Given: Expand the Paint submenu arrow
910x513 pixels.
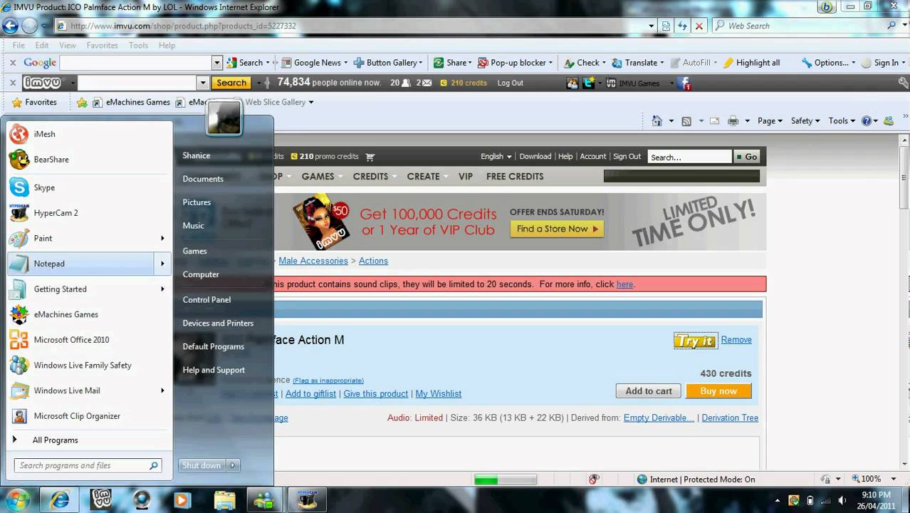Looking at the screenshot, I should (162, 239).
